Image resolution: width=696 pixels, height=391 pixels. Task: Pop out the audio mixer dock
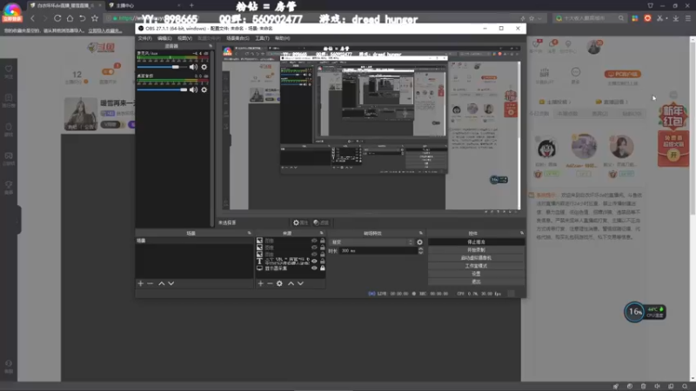coord(211,46)
